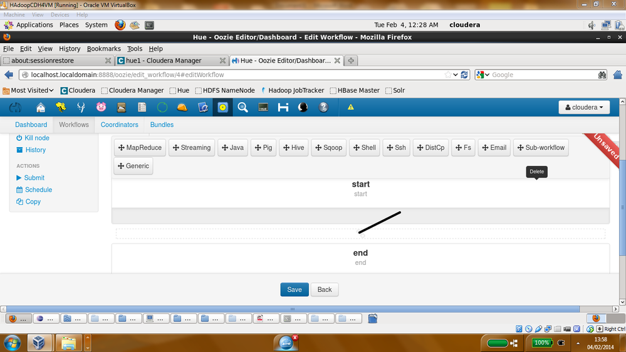The width and height of the screenshot is (626, 352).
Task: Expand the Most Visited bookmarks dropdown
Action: (x=28, y=91)
